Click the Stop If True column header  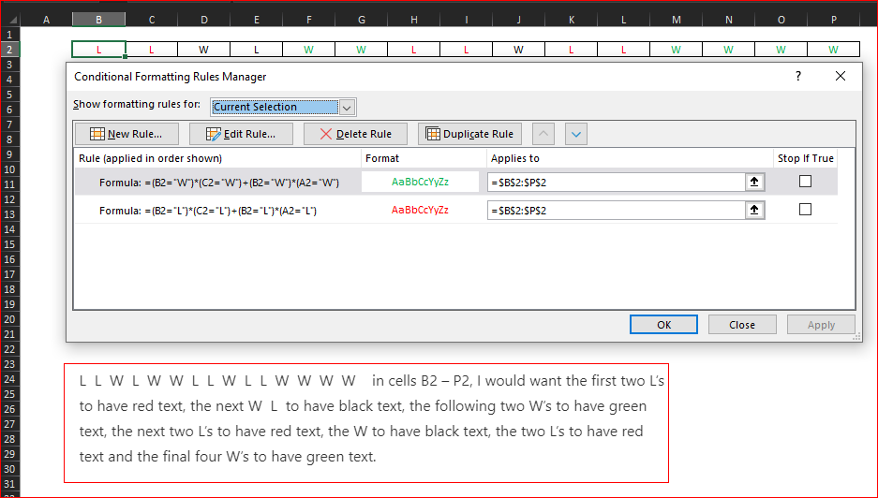coord(806,158)
